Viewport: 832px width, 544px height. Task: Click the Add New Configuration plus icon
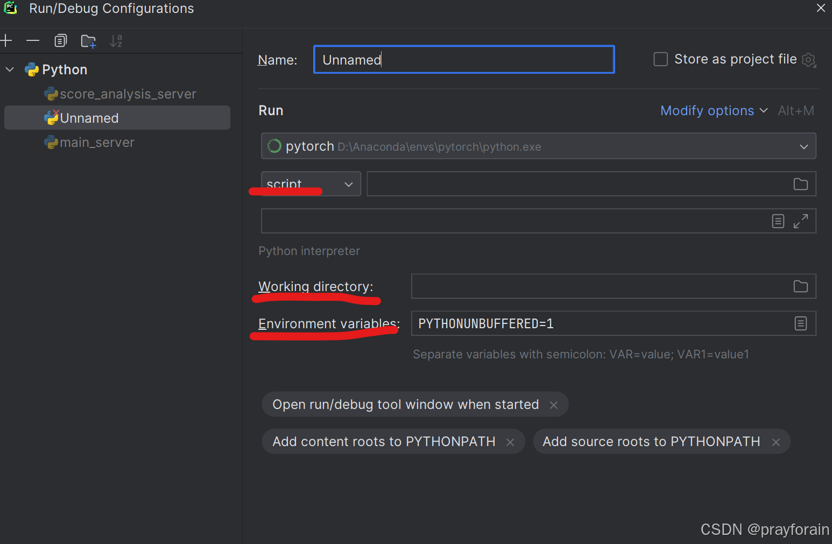pyautogui.click(x=6, y=41)
